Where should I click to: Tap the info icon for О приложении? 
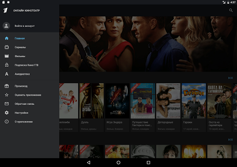pos(6,122)
